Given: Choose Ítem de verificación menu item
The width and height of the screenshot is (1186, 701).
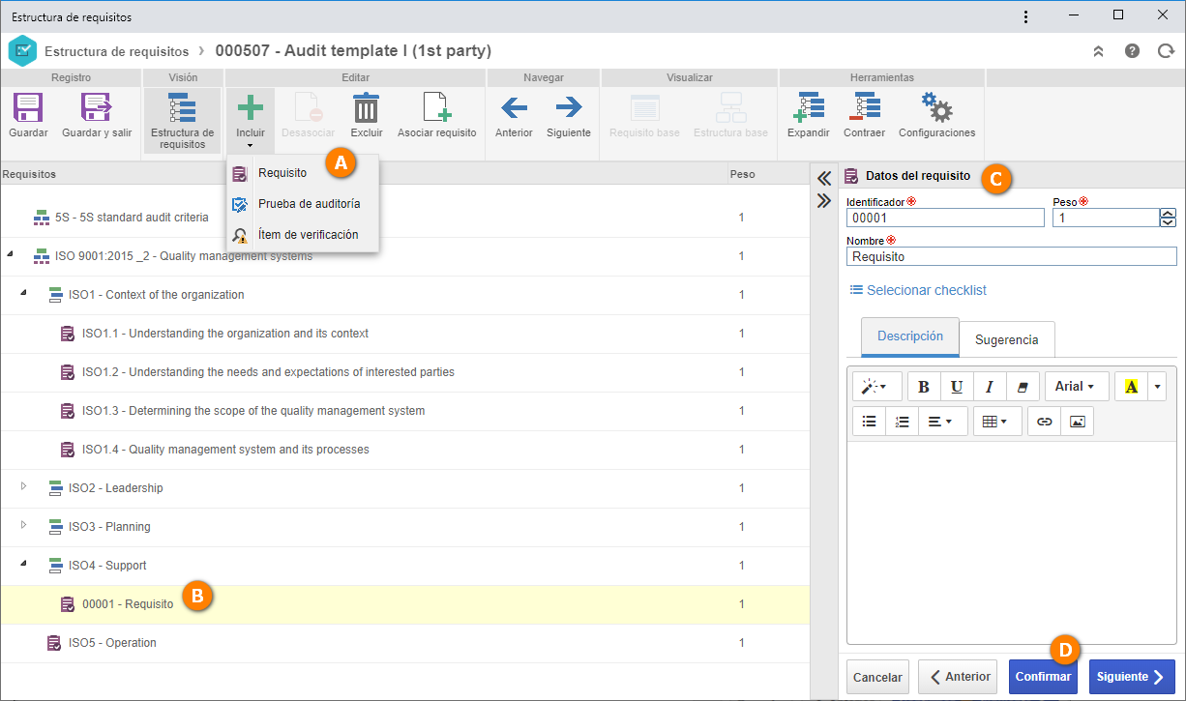Looking at the screenshot, I should coord(302,235).
